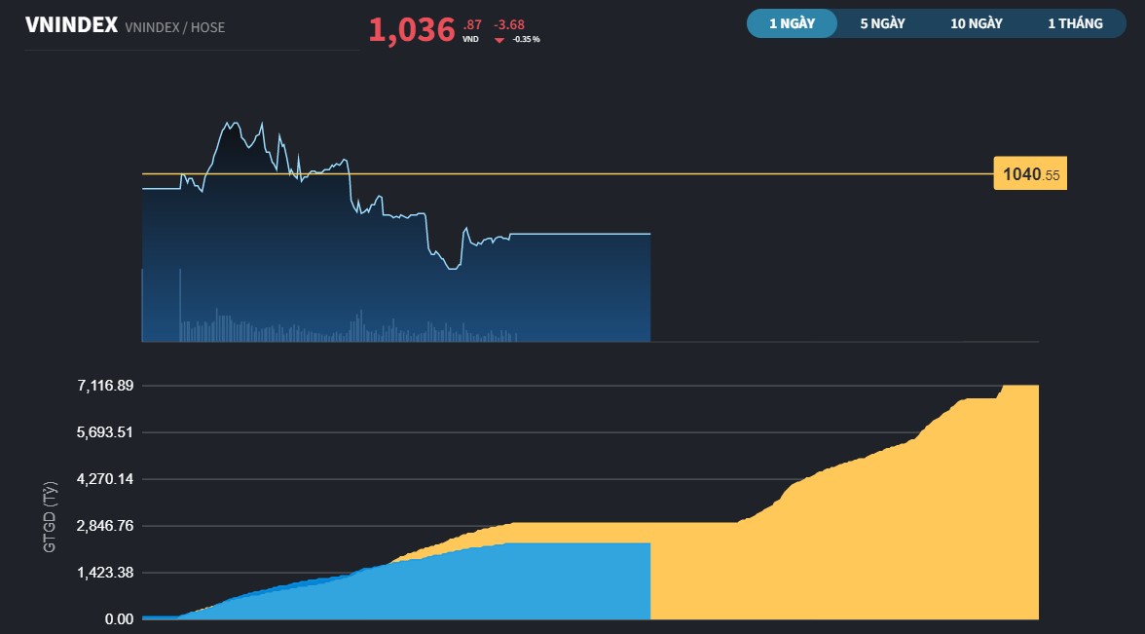Screen dimensions: 1145x634
Task: Switch to the 1 NGÀY tab
Action: click(791, 22)
